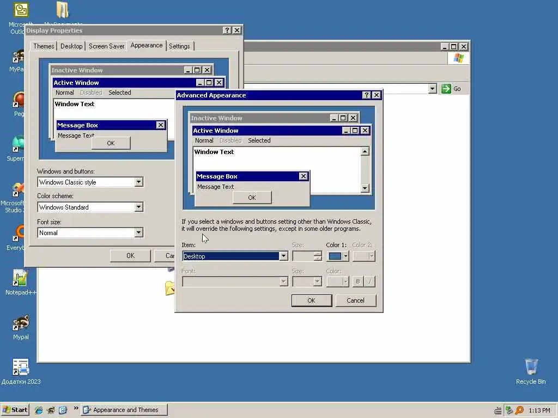Switch to the Themes tab

44,46
